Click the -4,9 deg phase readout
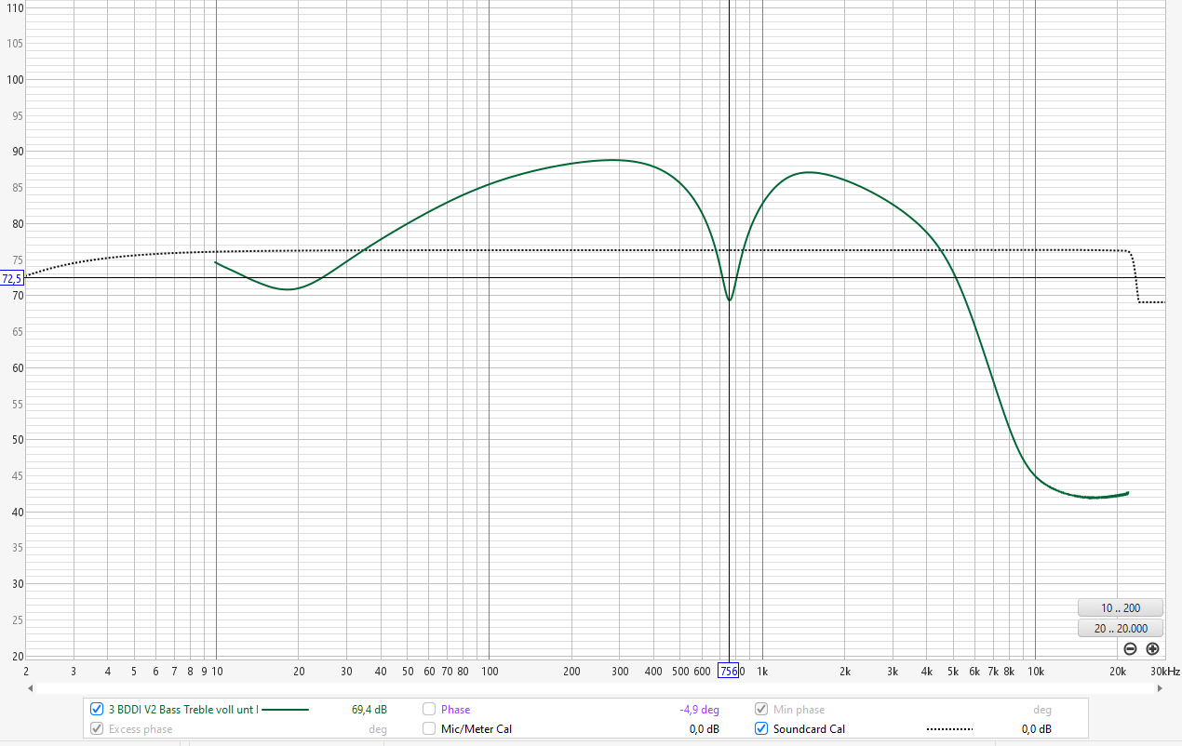 coord(699,710)
